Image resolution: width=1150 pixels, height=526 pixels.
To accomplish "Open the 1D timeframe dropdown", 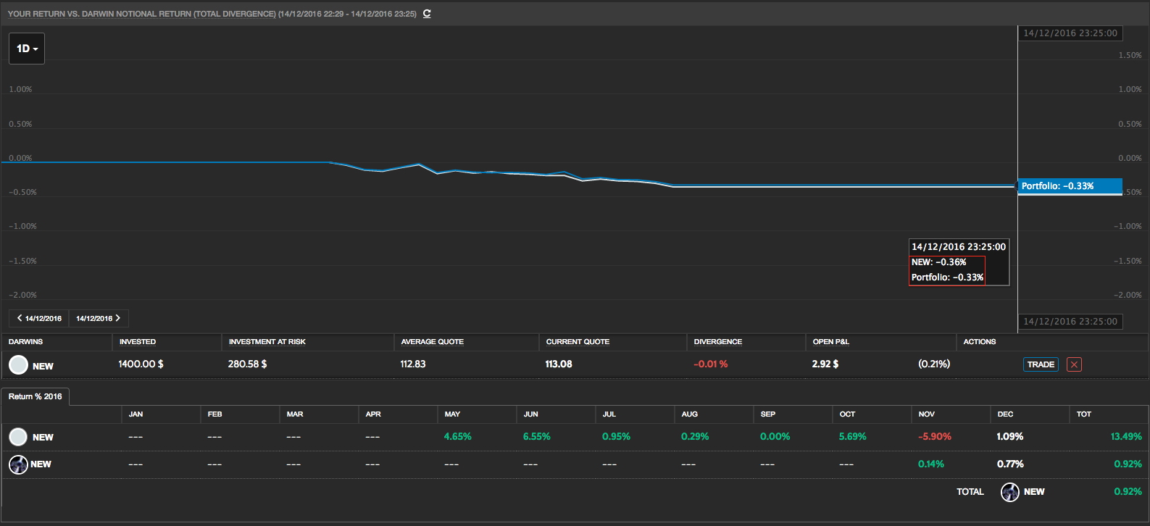I will pyautogui.click(x=27, y=49).
